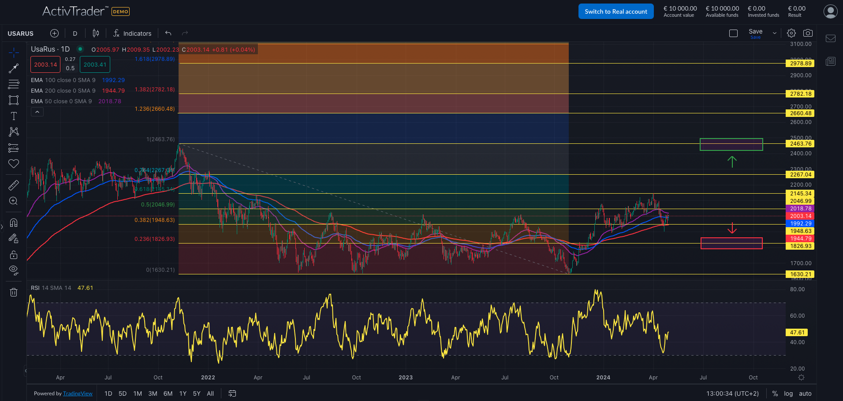Open the Indicators menu
Screen dimensions: 843x401
coord(132,34)
